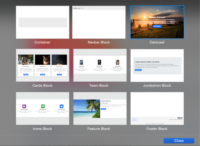200x146 pixels.
Task: Pick the Carousel sunset thumbnail
Action: (x=157, y=22)
